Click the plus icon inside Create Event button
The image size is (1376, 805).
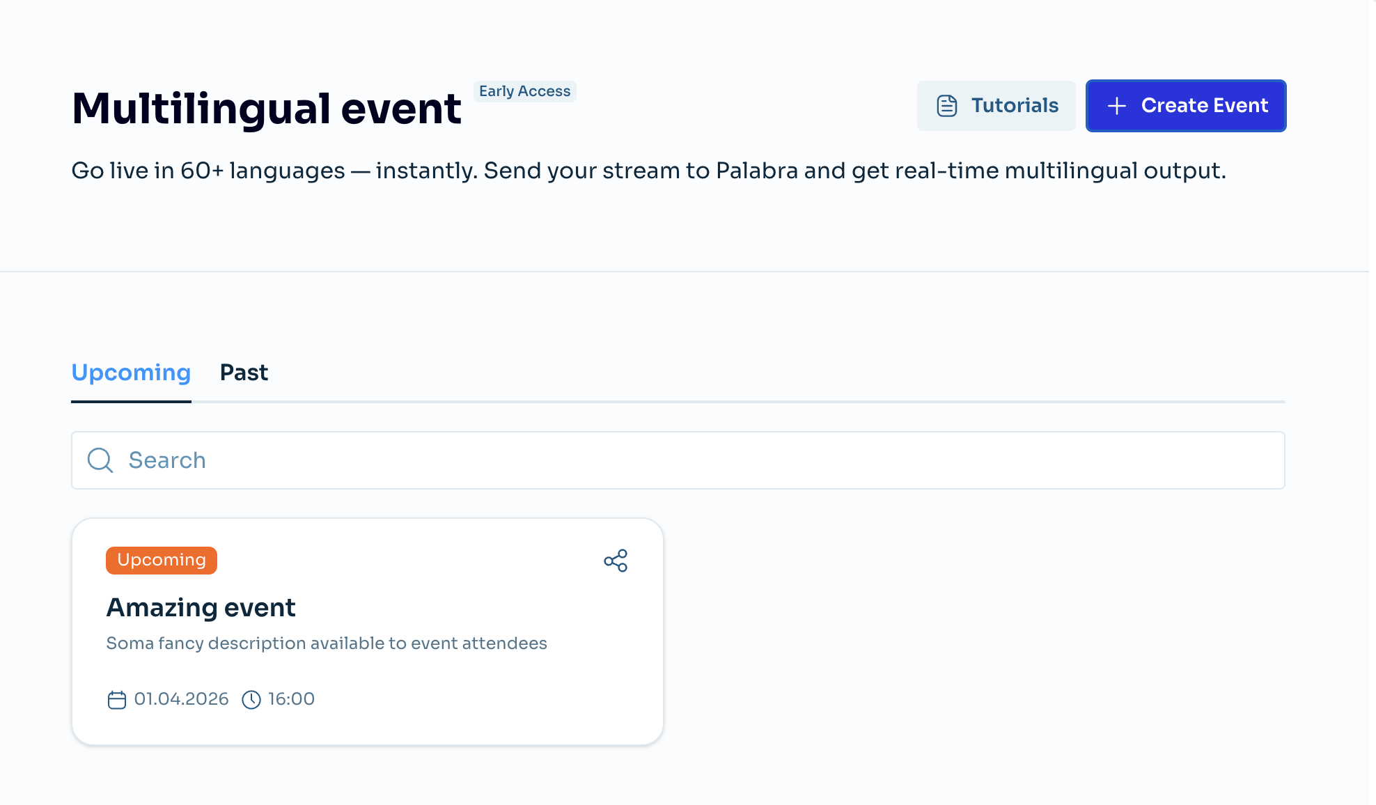click(1117, 106)
